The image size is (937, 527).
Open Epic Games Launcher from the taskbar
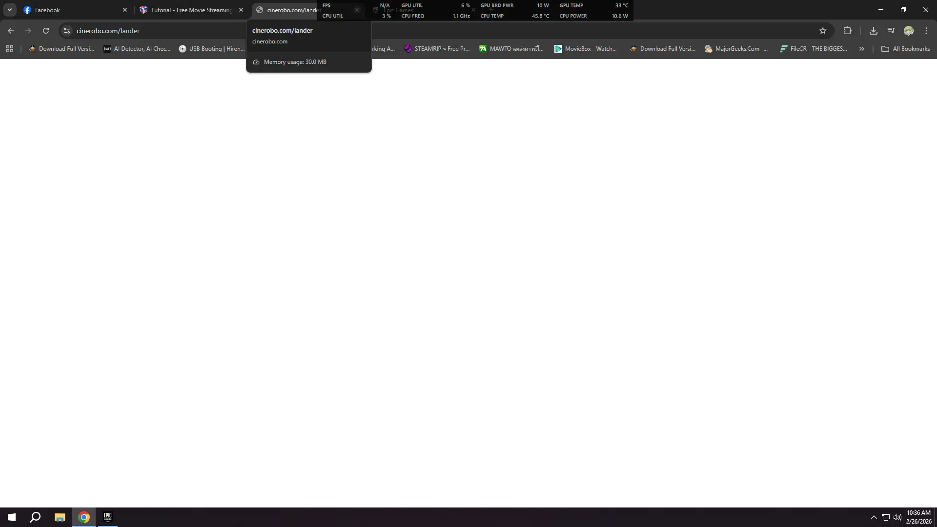[x=108, y=517]
